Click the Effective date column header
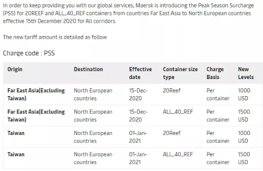The image size is (263, 171). pos(140,73)
